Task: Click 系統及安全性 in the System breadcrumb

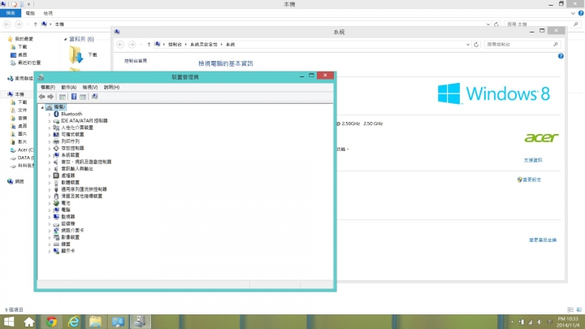Action: [204, 45]
